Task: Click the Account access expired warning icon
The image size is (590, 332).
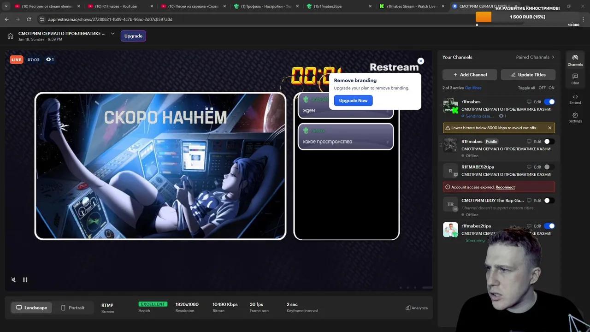Action: point(448,187)
